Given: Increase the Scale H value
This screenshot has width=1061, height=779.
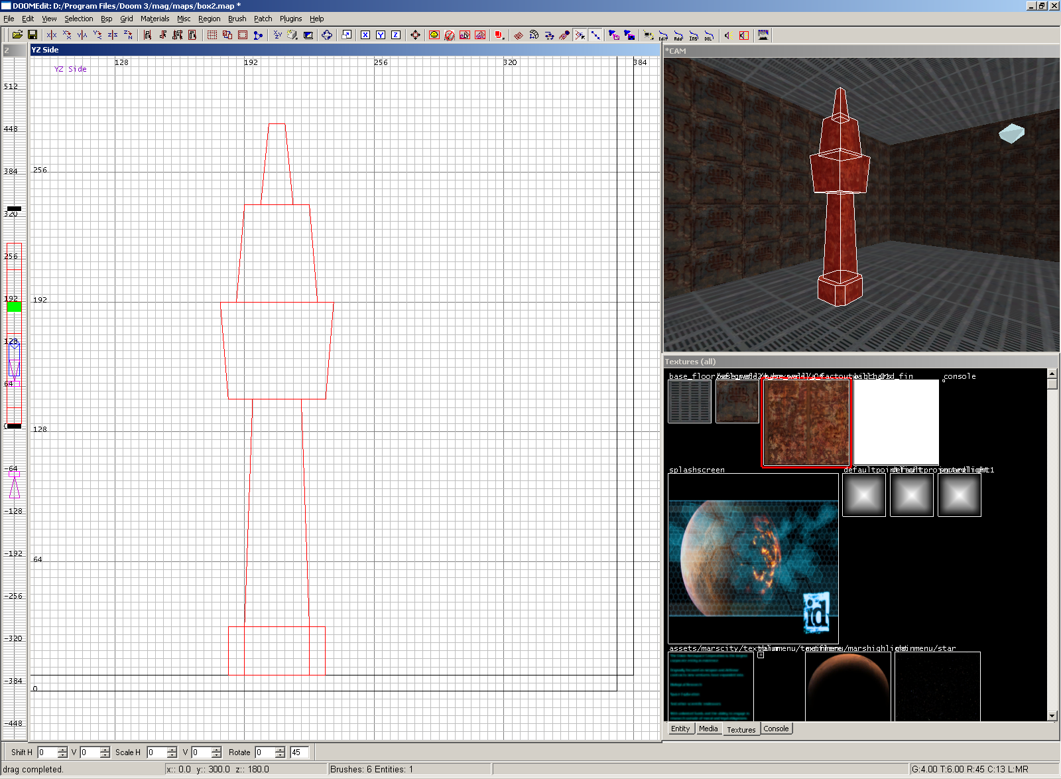Looking at the screenshot, I should 172,750.
